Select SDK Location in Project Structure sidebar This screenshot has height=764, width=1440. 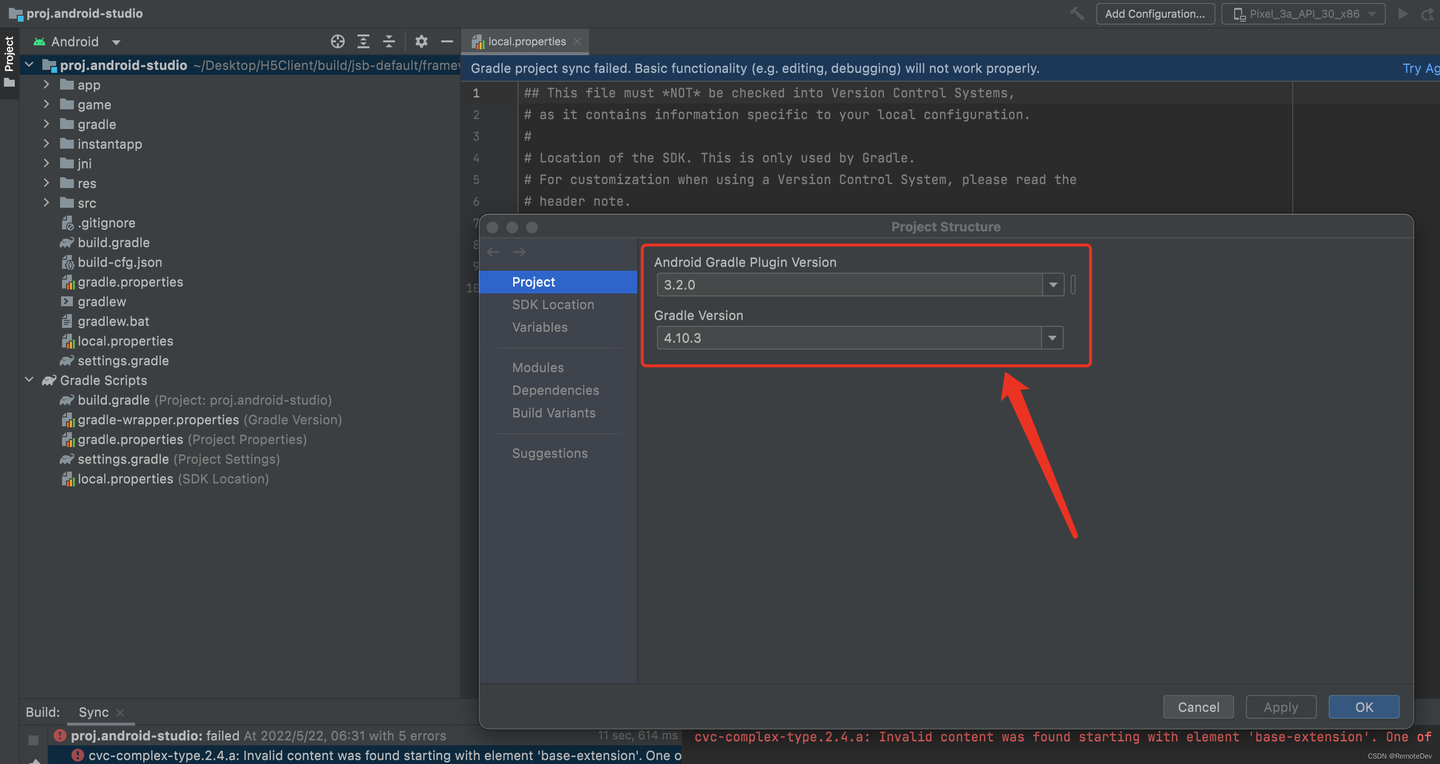554,305
